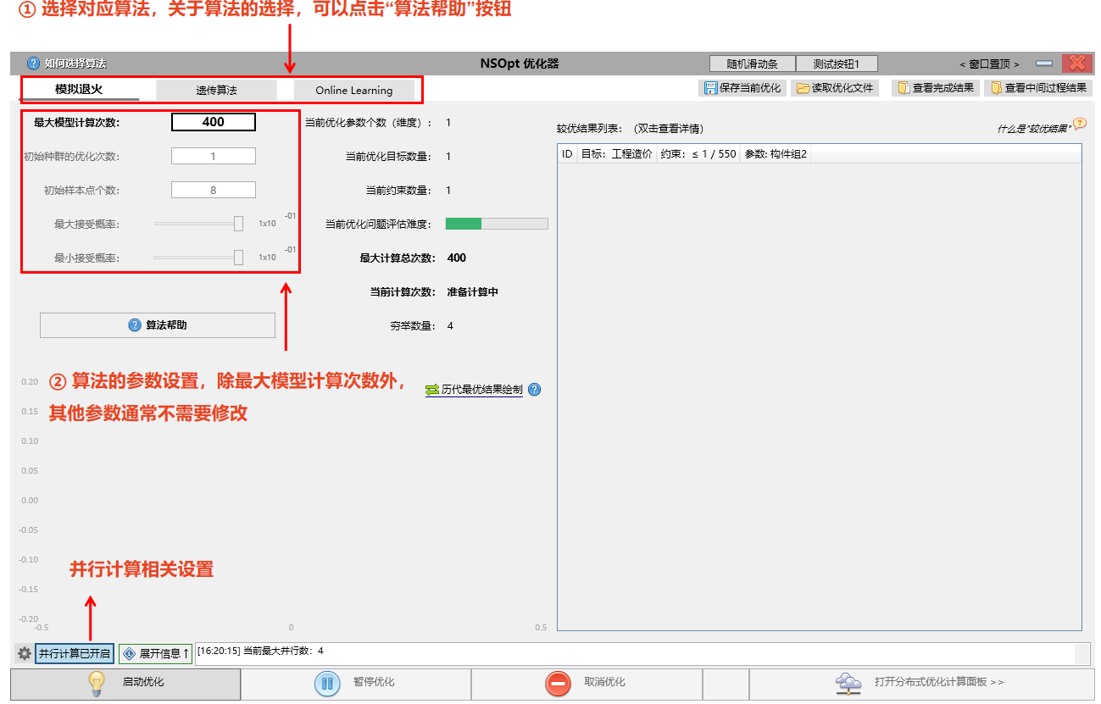
Task: Pause with the 暂停优化 button
Action: click(x=356, y=683)
